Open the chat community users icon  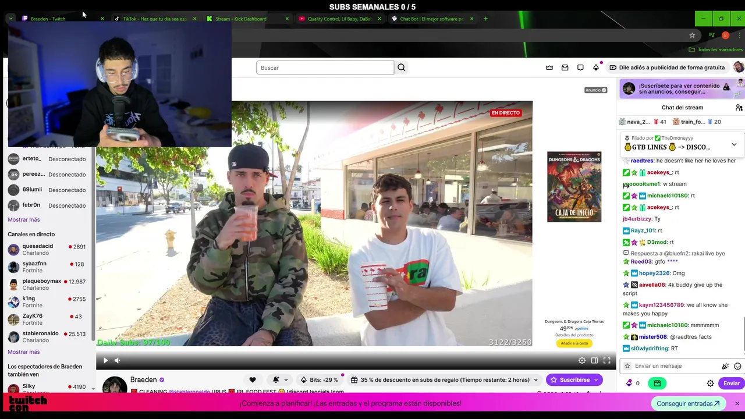739,108
